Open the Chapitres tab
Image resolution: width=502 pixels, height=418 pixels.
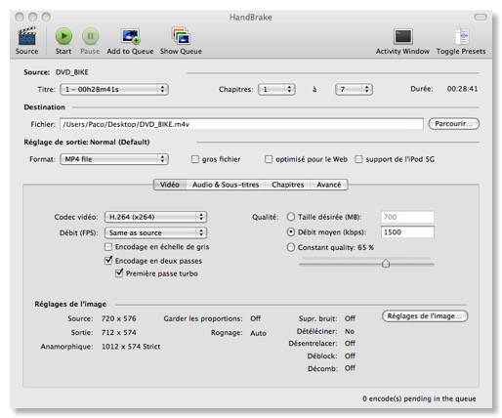point(288,185)
